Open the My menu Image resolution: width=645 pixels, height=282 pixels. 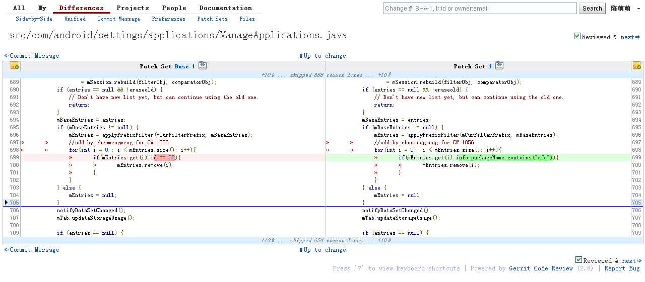[x=42, y=8]
